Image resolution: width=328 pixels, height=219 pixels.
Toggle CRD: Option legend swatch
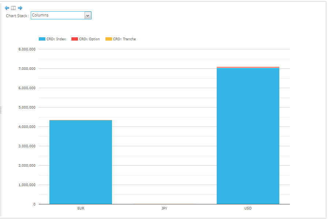(x=75, y=39)
